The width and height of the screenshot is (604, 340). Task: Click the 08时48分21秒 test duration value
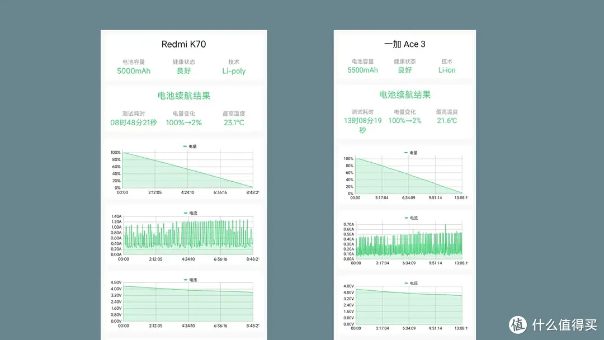[x=134, y=122]
